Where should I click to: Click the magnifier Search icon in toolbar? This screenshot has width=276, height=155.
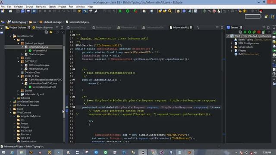click(170, 11)
